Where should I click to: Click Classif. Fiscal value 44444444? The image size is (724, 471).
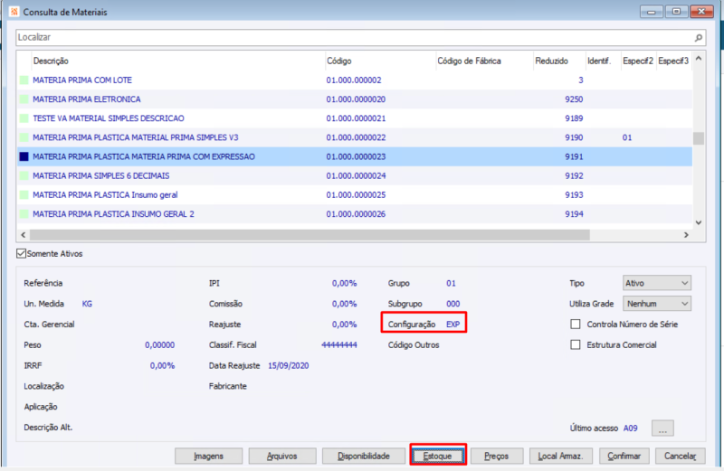338,345
